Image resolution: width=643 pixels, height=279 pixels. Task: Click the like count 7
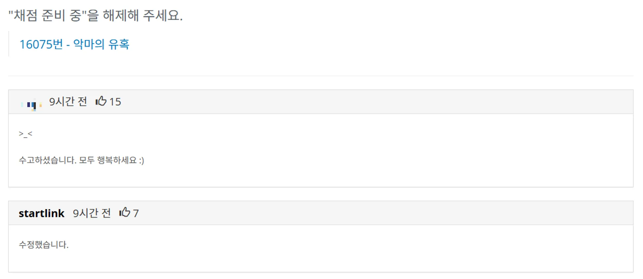tap(136, 213)
